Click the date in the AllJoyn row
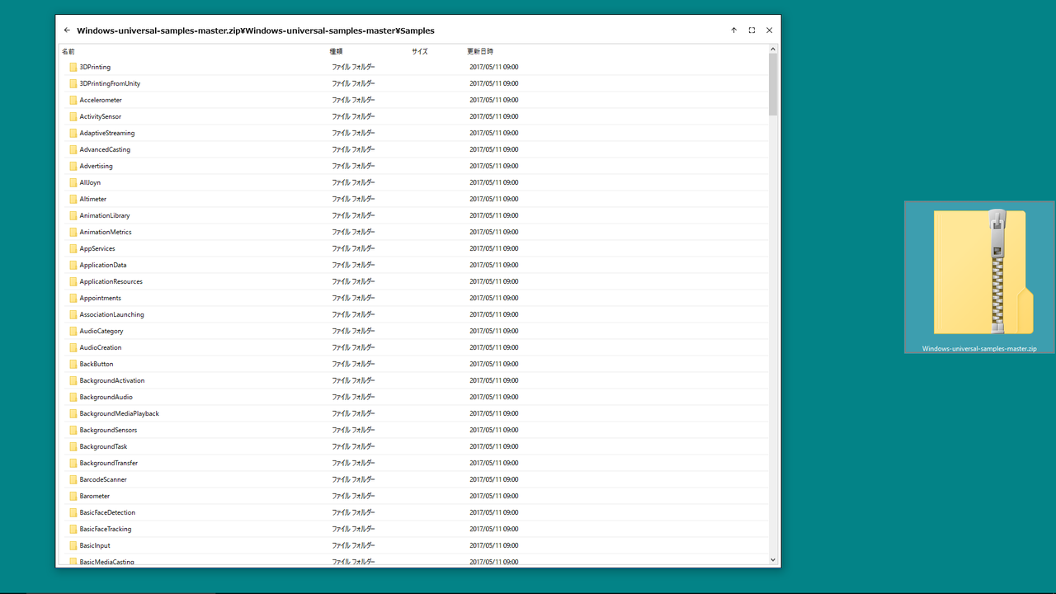 [x=494, y=182]
